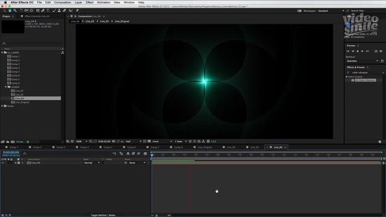Expand the Solids folder in Project
Viewport: 386px width, 217px height.
[2, 106]
